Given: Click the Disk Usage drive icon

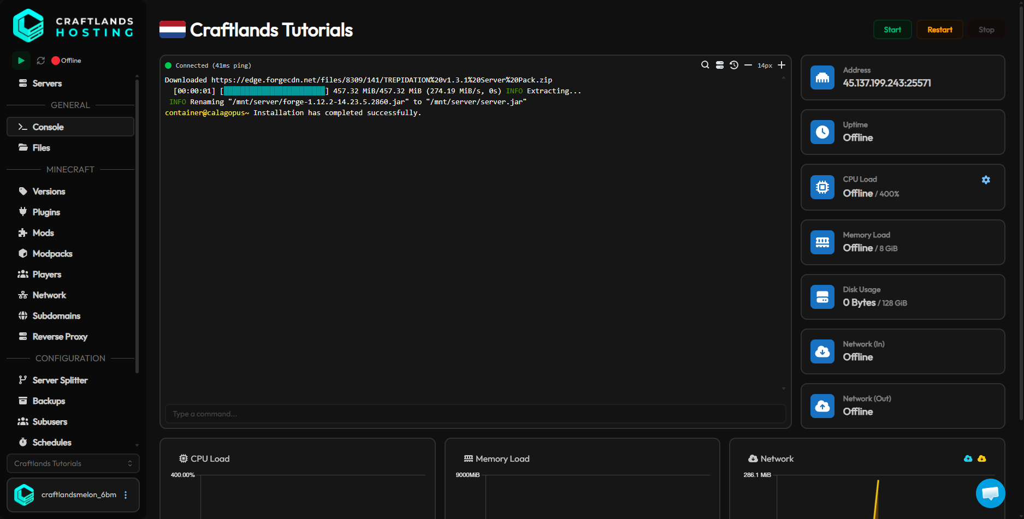Looking at the screenshot, I should coord(822,297).
